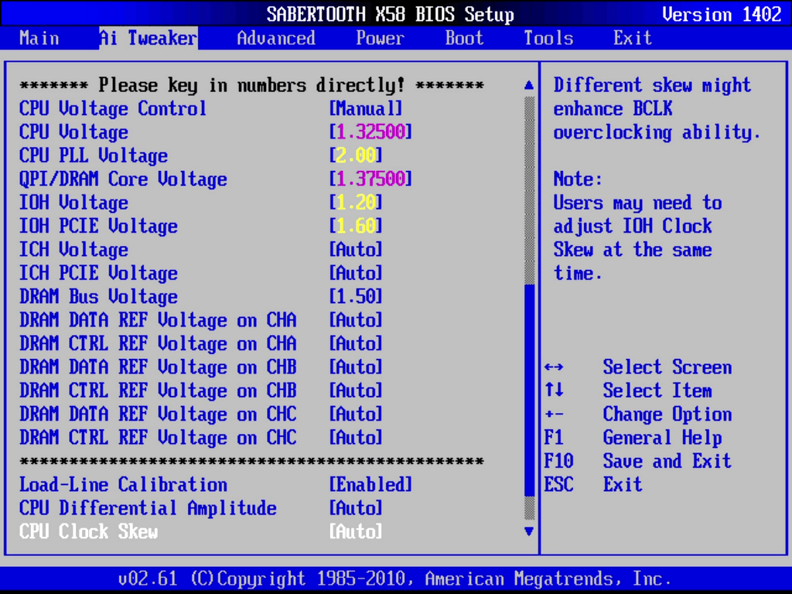Open DRAM CTRL REF Voltage on CHB option

coord(356,391)
